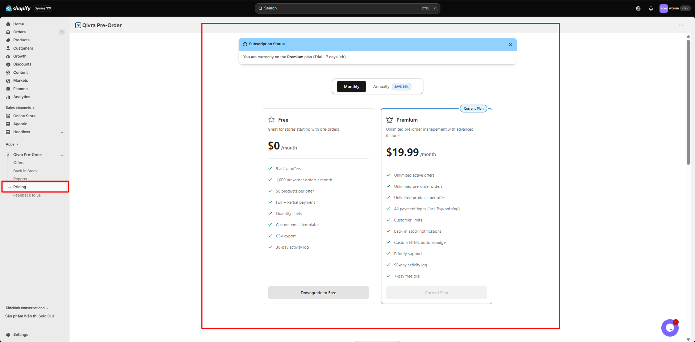Open the Headless sales channel
Viewport: 695px width, 342px height.
coord(22,132)
